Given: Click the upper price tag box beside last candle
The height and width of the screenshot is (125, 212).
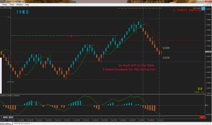Looking at the screenshot, I should coord(166,48).
